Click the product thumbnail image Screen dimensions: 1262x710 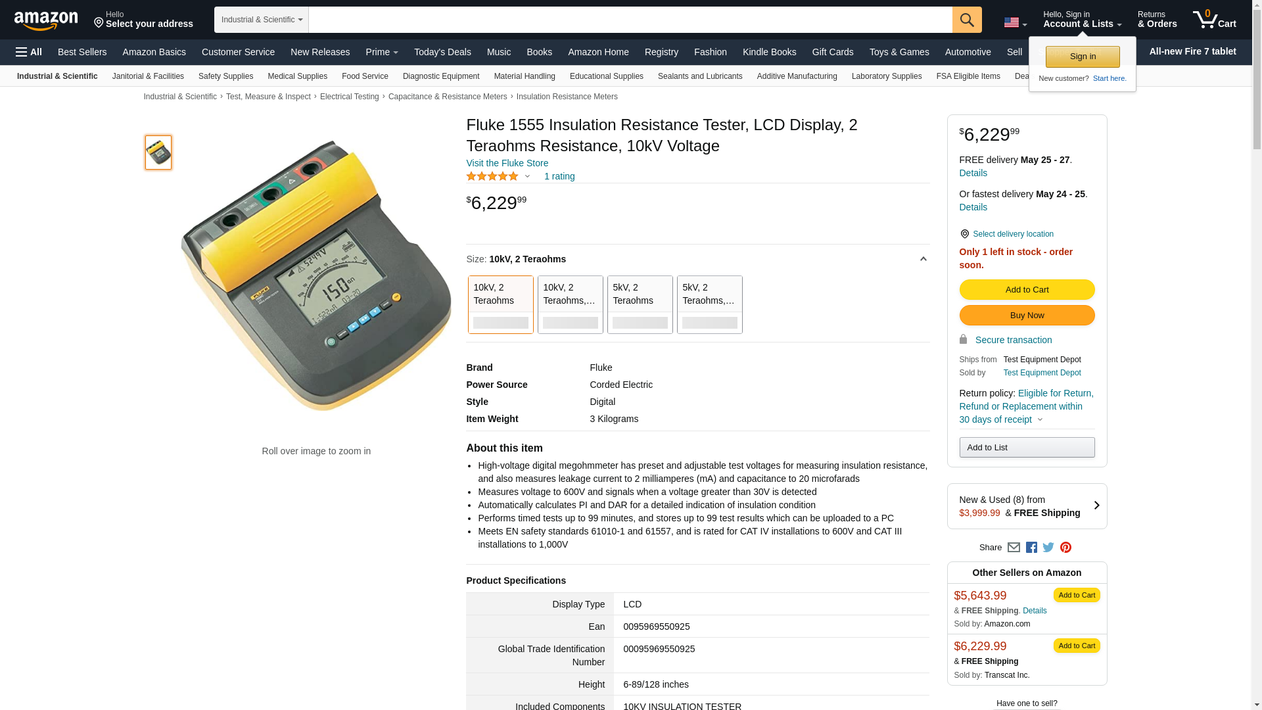point(158,153)
